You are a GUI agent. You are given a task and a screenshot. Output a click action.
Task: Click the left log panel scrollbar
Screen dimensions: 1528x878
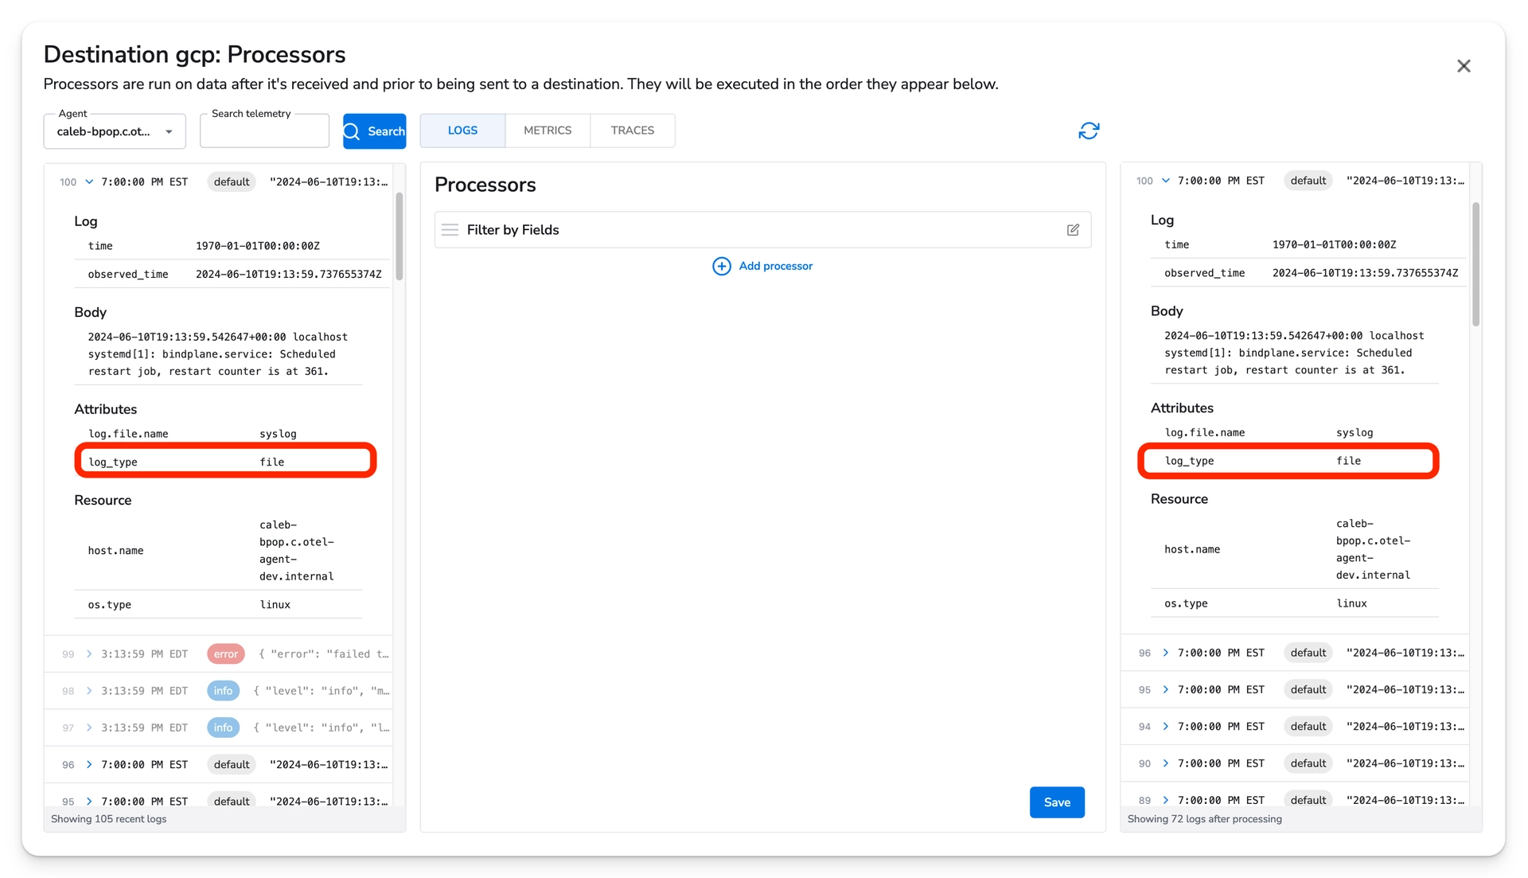(399, 236)
